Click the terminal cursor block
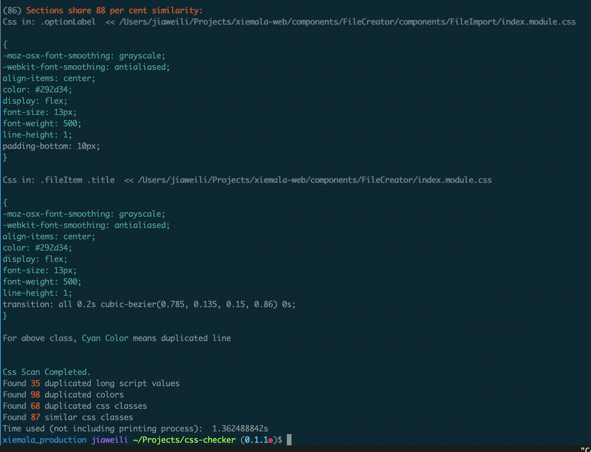 point(288,439)
